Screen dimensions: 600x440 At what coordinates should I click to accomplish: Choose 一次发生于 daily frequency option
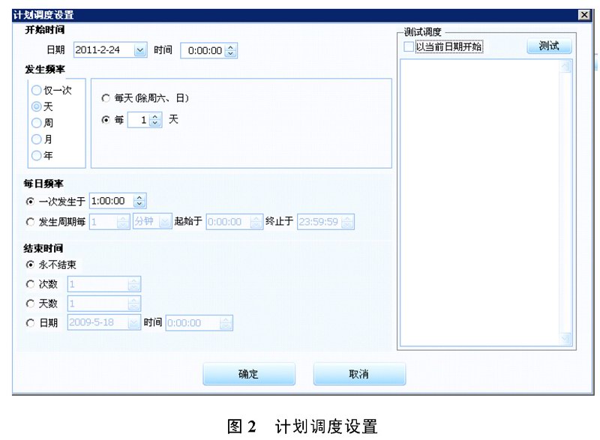click(x=30, y=202)
